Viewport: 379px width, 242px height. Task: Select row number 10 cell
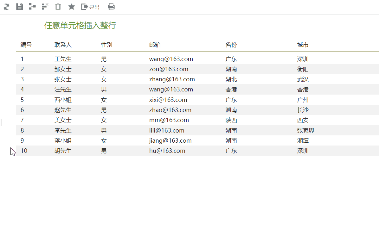click(x=24, y=151)
